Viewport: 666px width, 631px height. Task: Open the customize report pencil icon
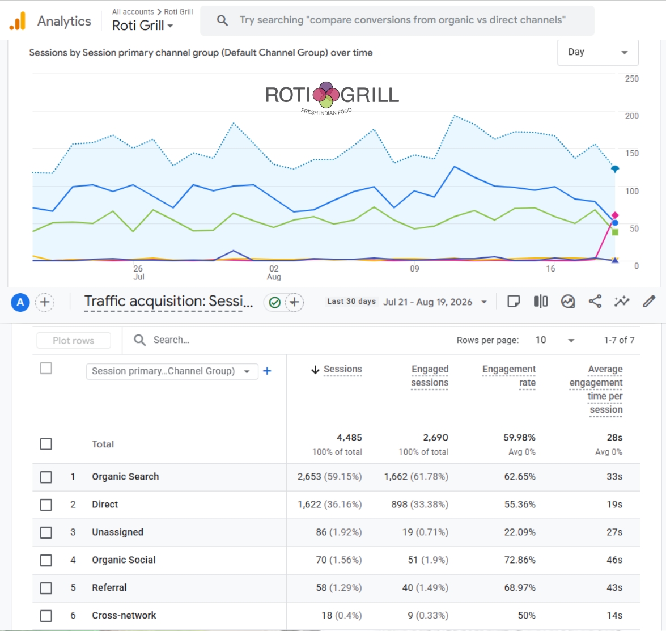pos(648,302)
